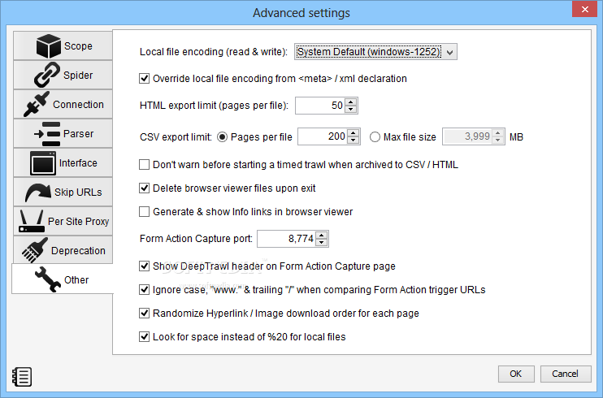The image size is (603, 398).
Task: Uncheck Randomize Hyperlink / Image download order
Action: [x=144, y=313]
